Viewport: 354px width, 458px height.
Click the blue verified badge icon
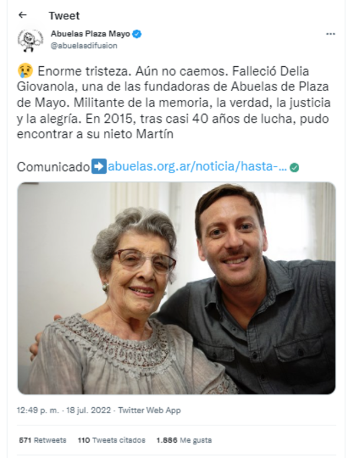[x=137, y=34]
